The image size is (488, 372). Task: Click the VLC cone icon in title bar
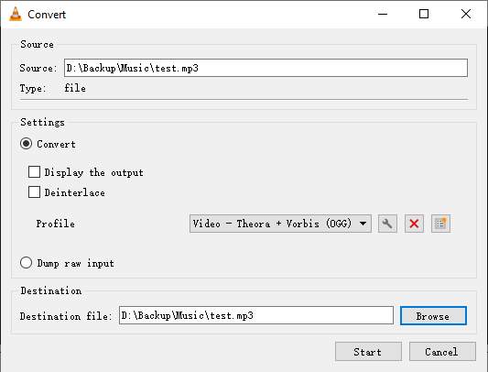click(16, 14)
